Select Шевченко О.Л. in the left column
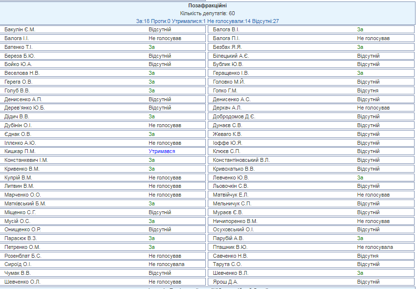Screen dimensions: 417x289 (x=22, y=282)
